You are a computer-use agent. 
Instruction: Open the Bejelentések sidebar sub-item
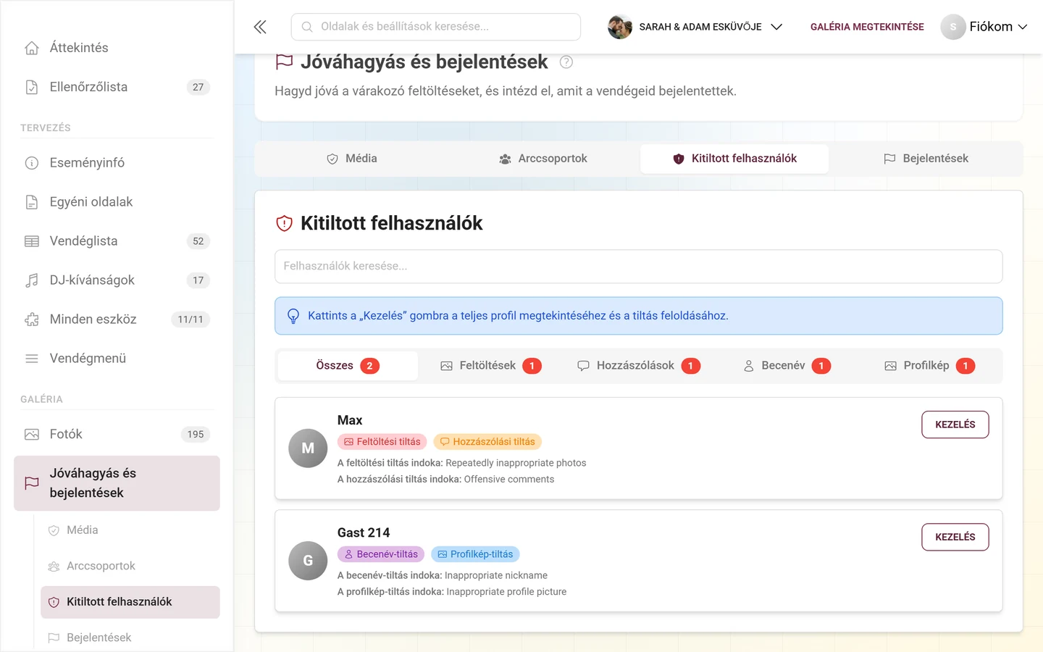tap(130, 638)
